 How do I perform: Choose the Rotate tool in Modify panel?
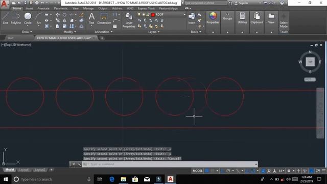point(65,15)
